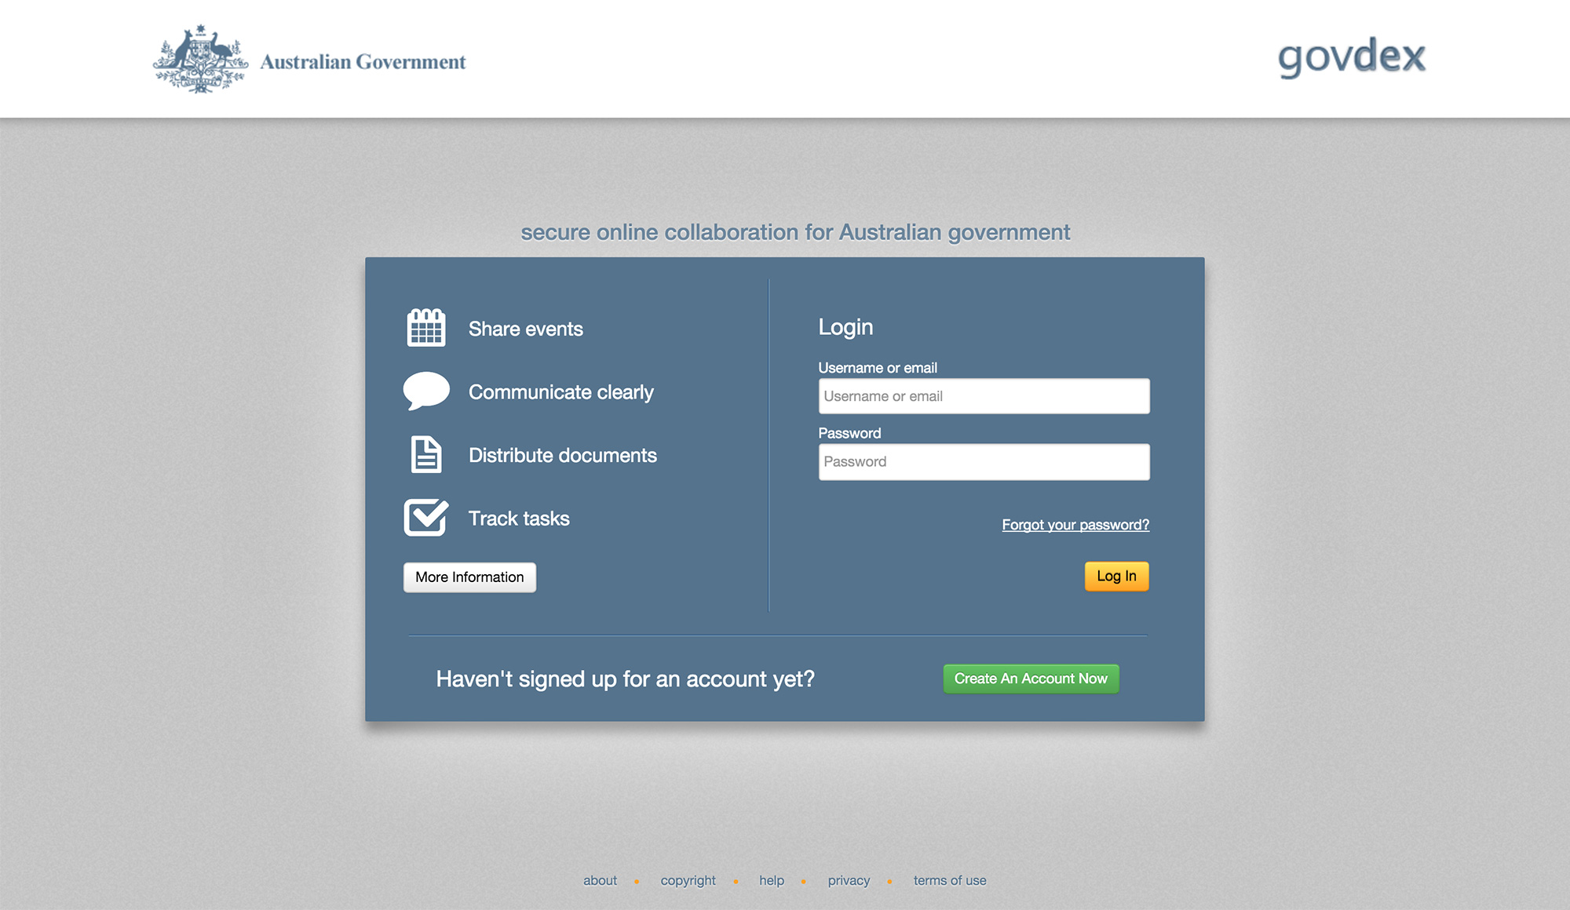Click the terms of use footer link
Viewport: 1570px width, 910px height.
tap(951, 881)
